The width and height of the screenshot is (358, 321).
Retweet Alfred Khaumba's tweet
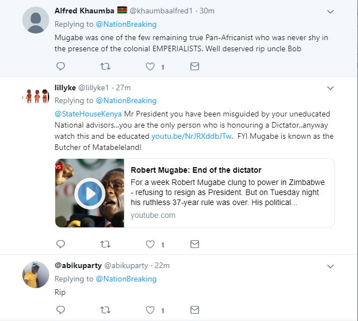coord(105,66)
